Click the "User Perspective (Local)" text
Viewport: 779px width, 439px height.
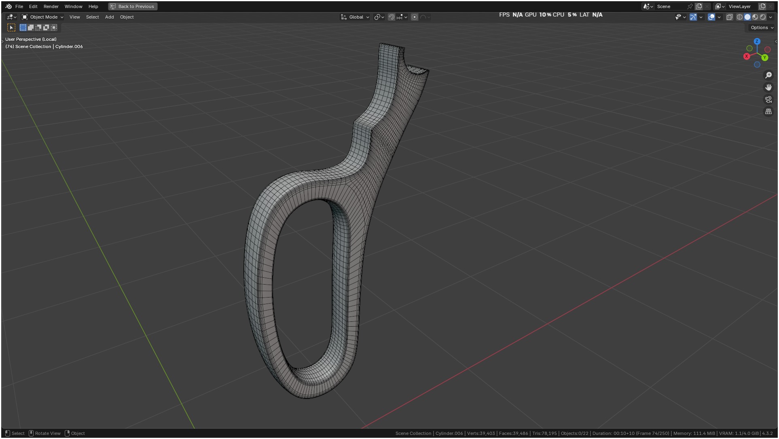point(31,39)
